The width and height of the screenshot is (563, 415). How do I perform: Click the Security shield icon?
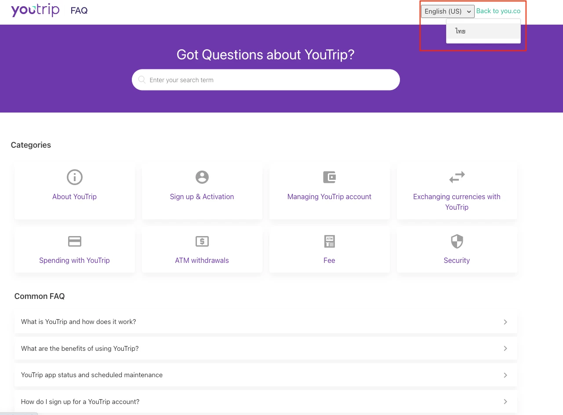457,241
